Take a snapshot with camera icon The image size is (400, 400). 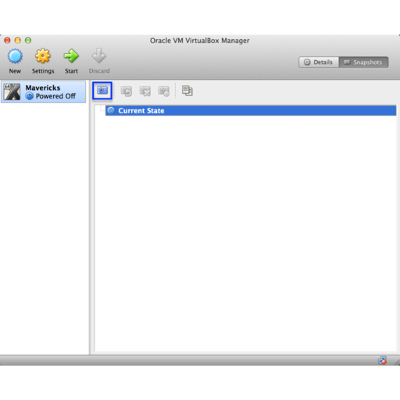tap(102, 91)
